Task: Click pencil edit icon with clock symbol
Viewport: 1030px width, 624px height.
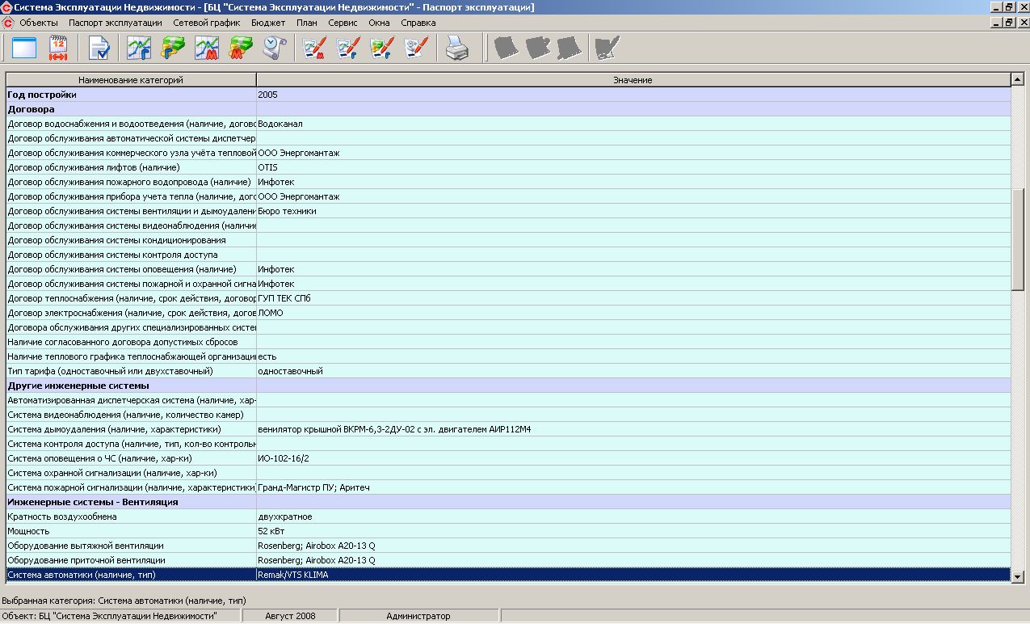Action: [x=416, y=48]
